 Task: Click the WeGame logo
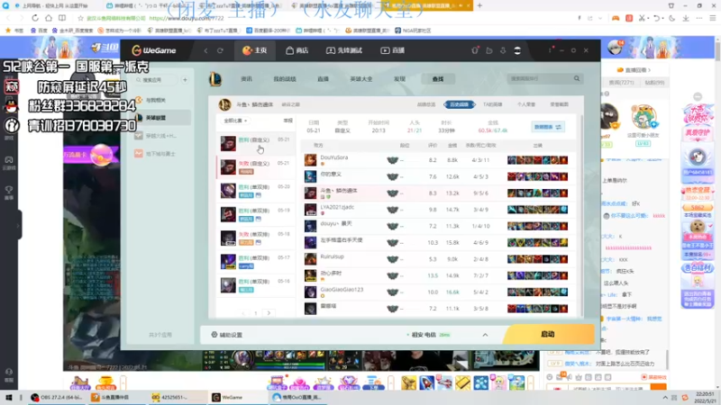(153, 50)
